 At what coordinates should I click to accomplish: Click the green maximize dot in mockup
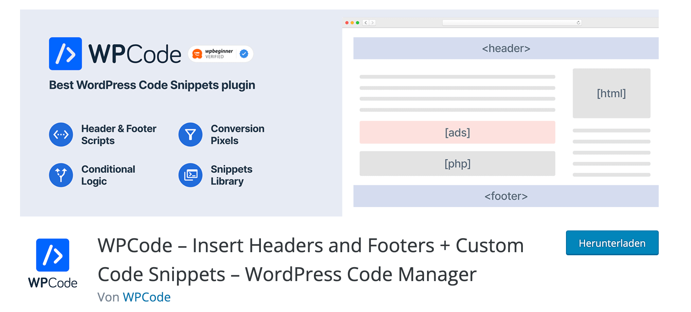[357, 23]
